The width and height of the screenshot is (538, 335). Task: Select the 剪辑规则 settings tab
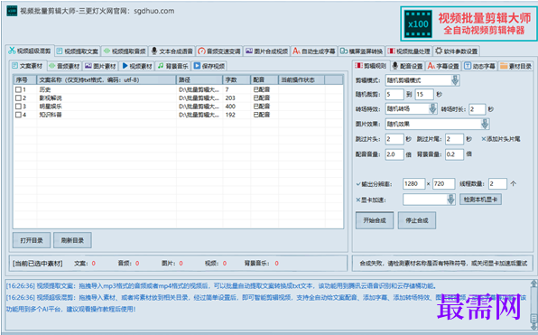tap(371, 66)
